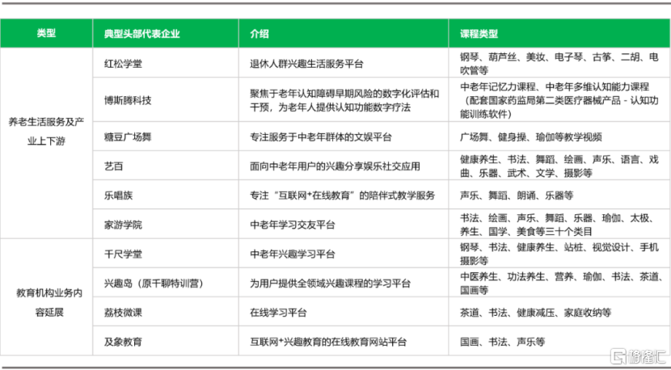Select the description 在线学习平台

pyautogui.click(x=278, y=313)
